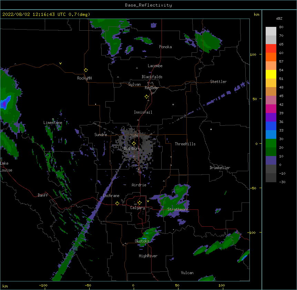Click the HighRiver label
This screenshot has width=297, height=290.
[x=148, y=256]
